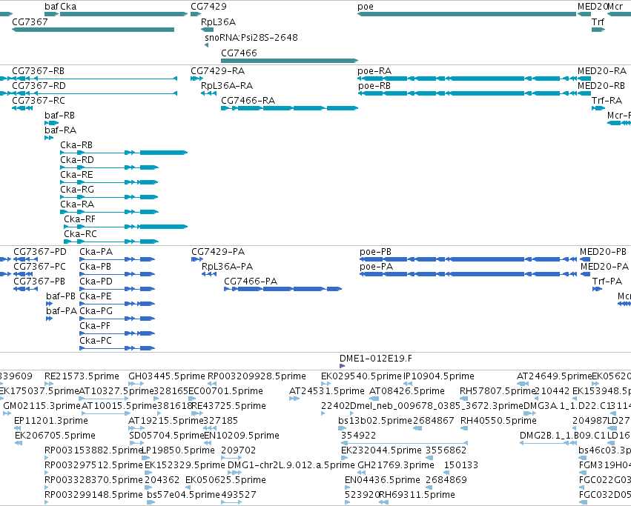Click the Trf-RA transcript label

(607, 101)
